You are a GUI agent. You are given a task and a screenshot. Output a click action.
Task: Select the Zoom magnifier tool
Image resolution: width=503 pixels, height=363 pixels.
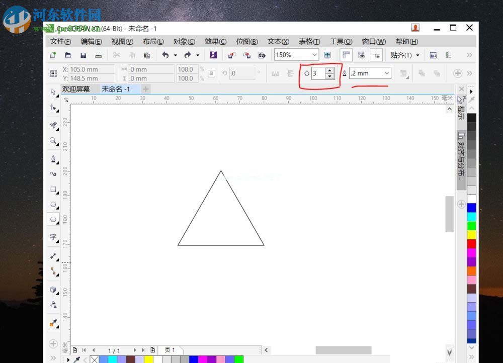(x=53, y=141)
